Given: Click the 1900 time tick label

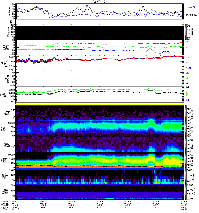Looking at the screenshot, I should [43, 207].
